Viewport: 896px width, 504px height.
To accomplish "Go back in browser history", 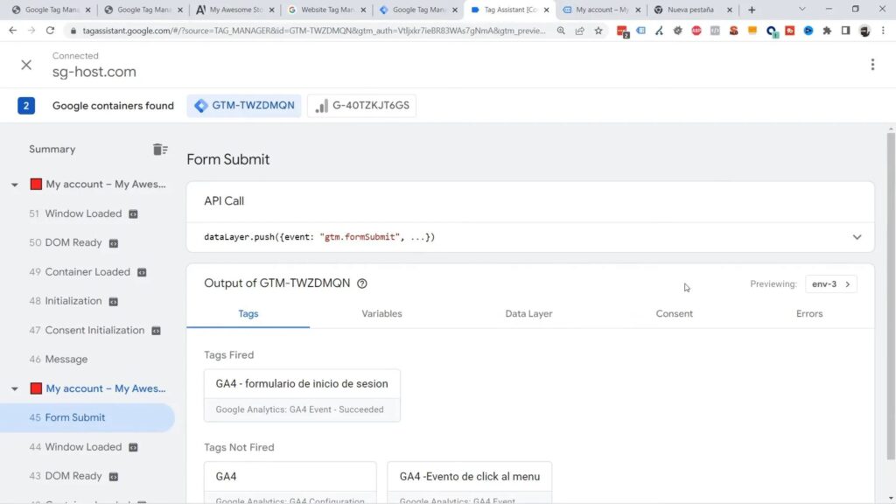I will tap(12, 31).
